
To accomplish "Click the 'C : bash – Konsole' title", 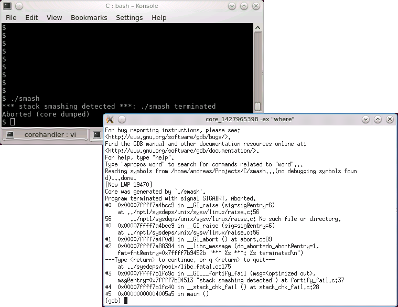I will [x=132, y=6].
